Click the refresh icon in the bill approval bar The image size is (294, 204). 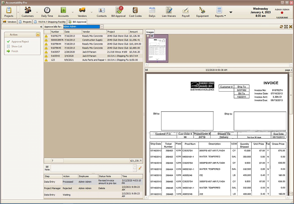click(x=281, y=27)
